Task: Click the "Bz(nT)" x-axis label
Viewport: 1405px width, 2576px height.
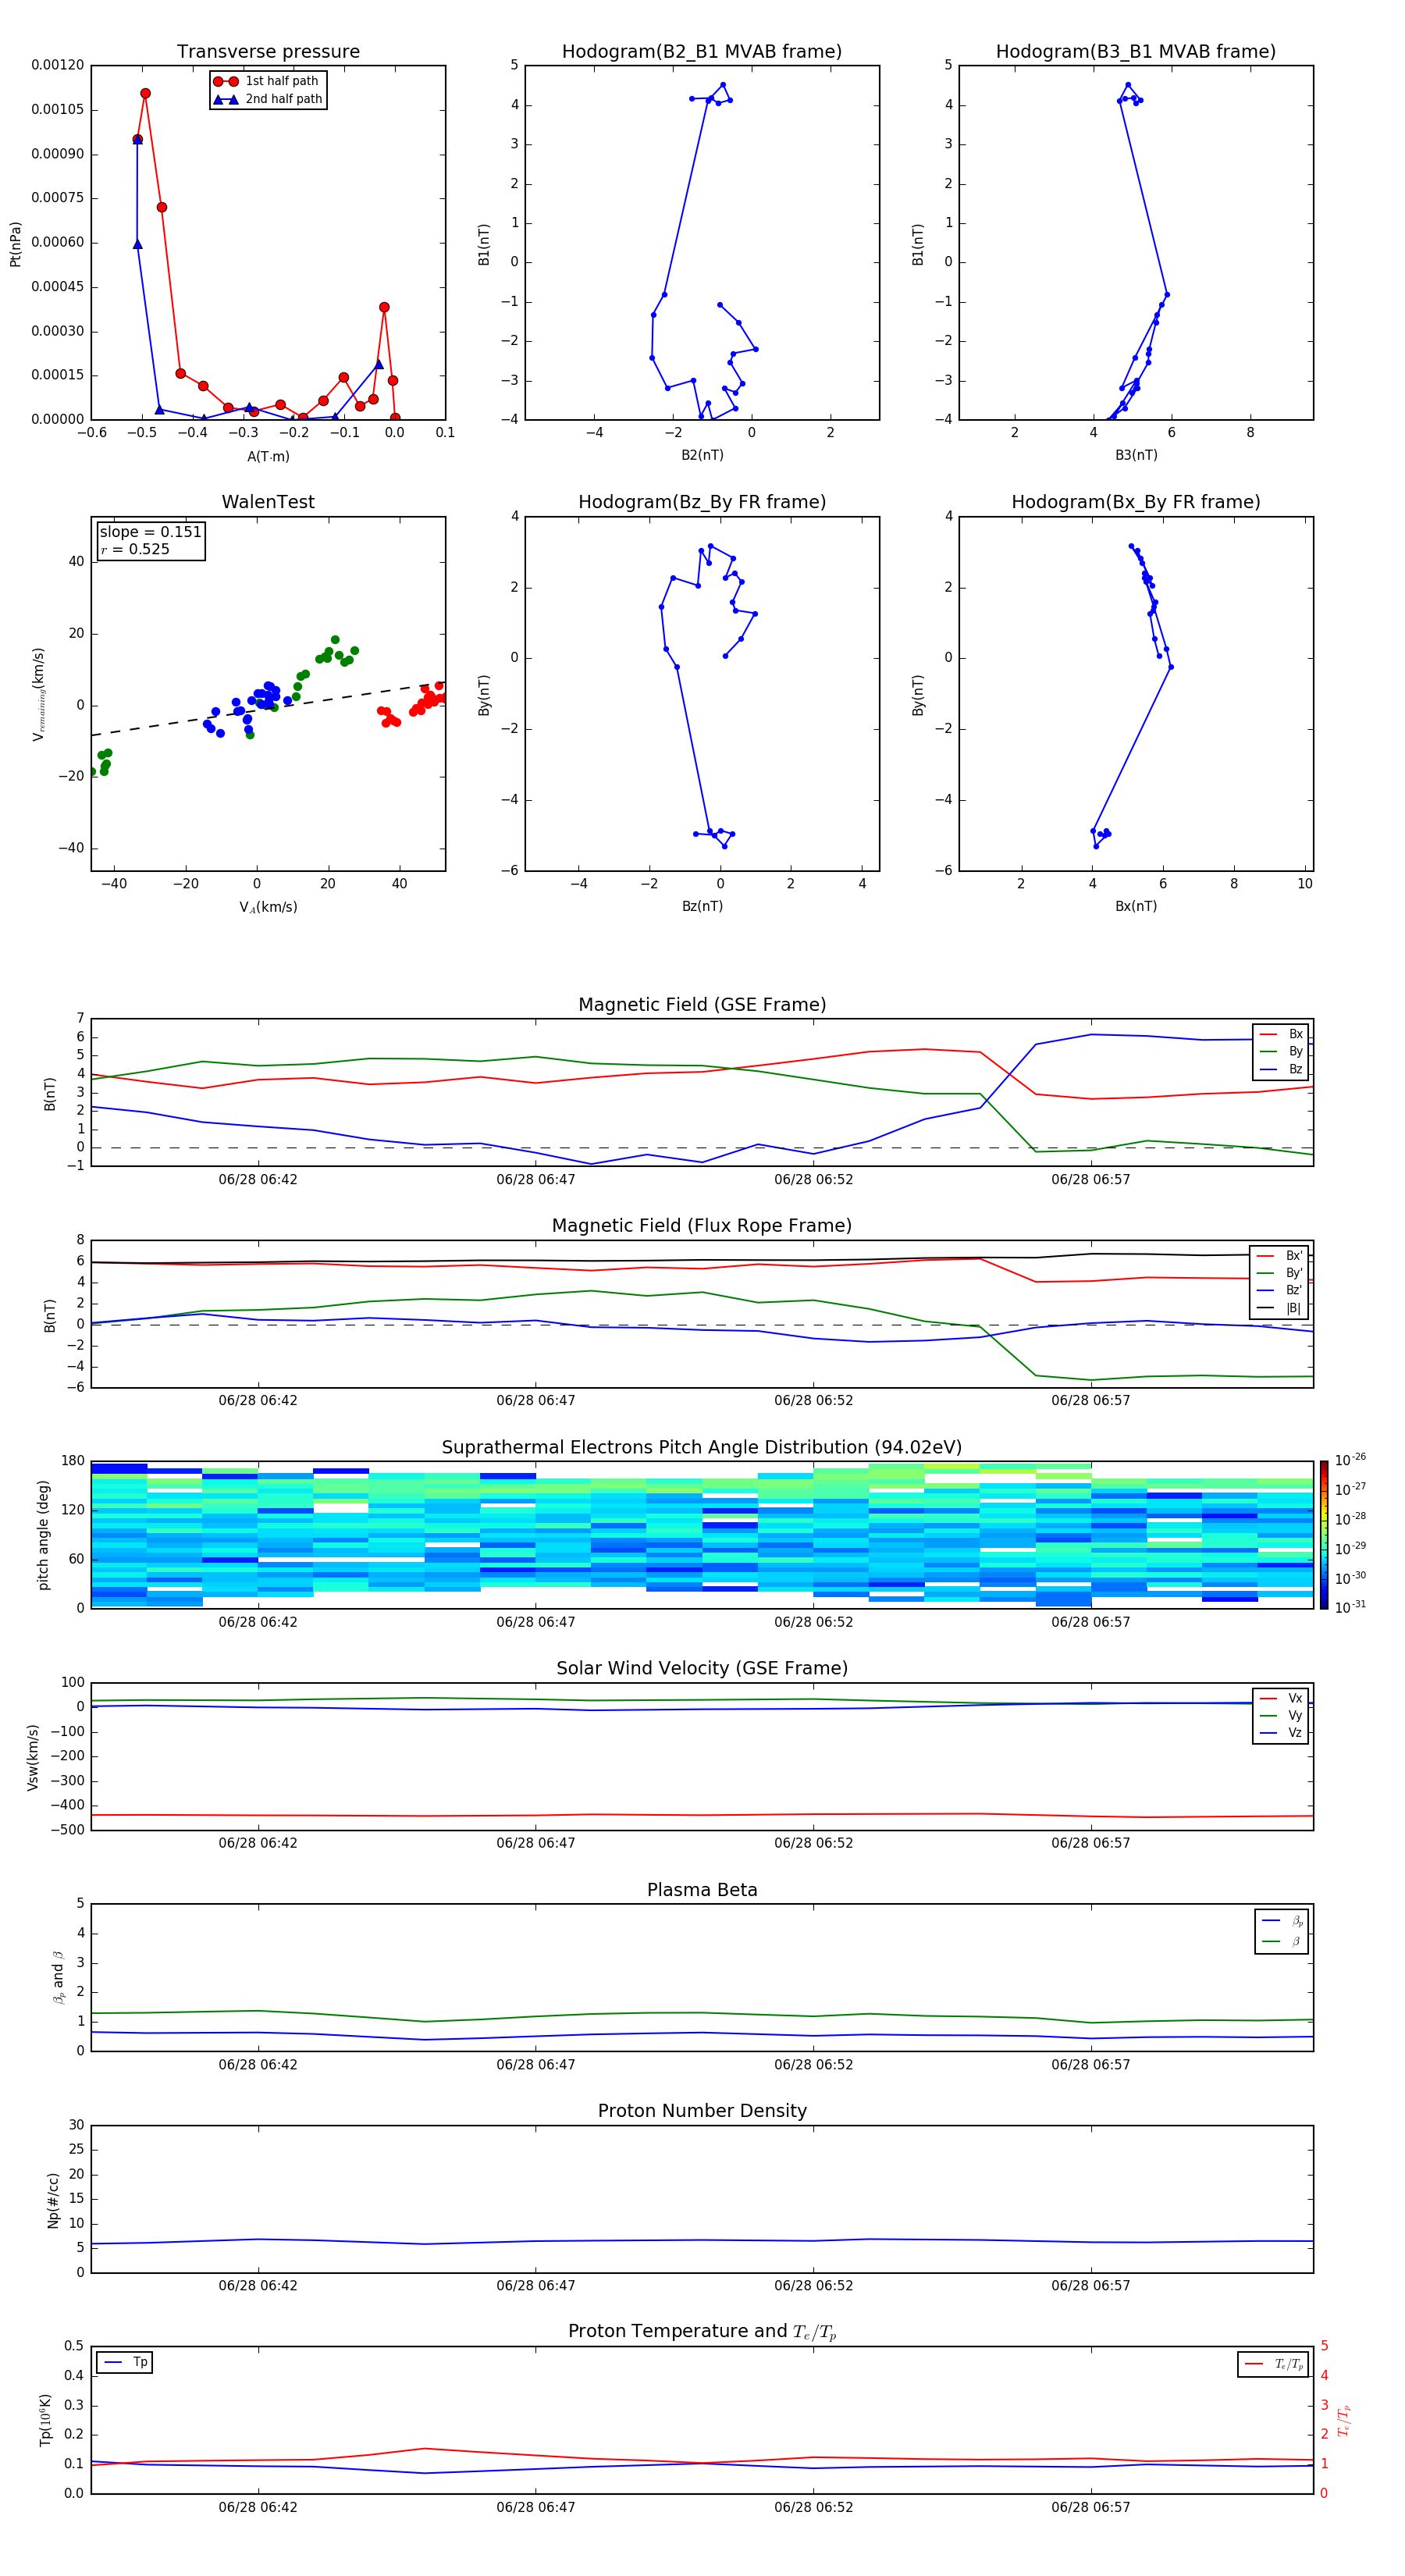Action: 702,906
